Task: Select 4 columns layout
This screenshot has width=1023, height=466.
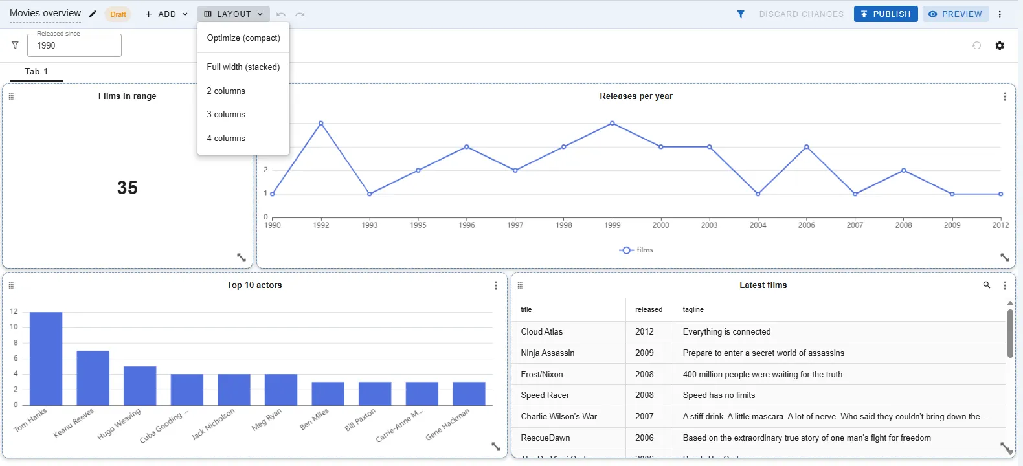Action: (243, 139)
